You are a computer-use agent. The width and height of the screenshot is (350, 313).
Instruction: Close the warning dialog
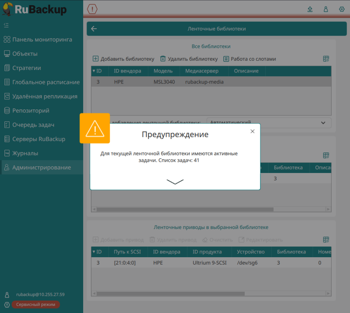[x=252, y=131]
